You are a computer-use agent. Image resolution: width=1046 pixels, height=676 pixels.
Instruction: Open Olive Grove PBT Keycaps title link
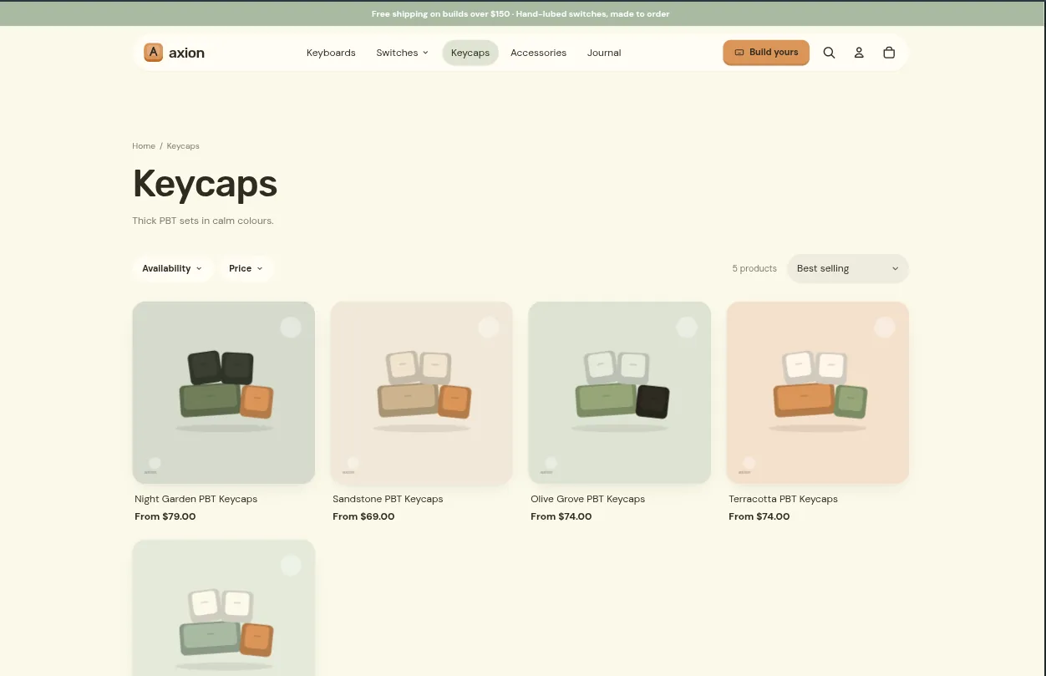pyautogui.click(x=587, y=499)
